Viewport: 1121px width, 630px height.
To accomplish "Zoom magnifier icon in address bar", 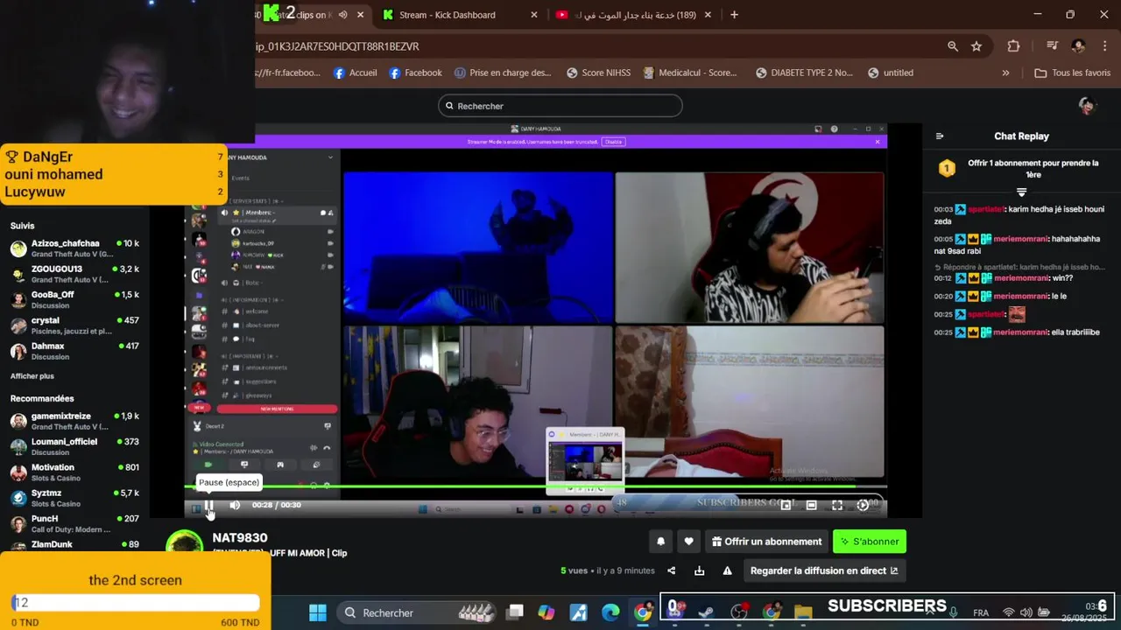I will click(953, 46).
